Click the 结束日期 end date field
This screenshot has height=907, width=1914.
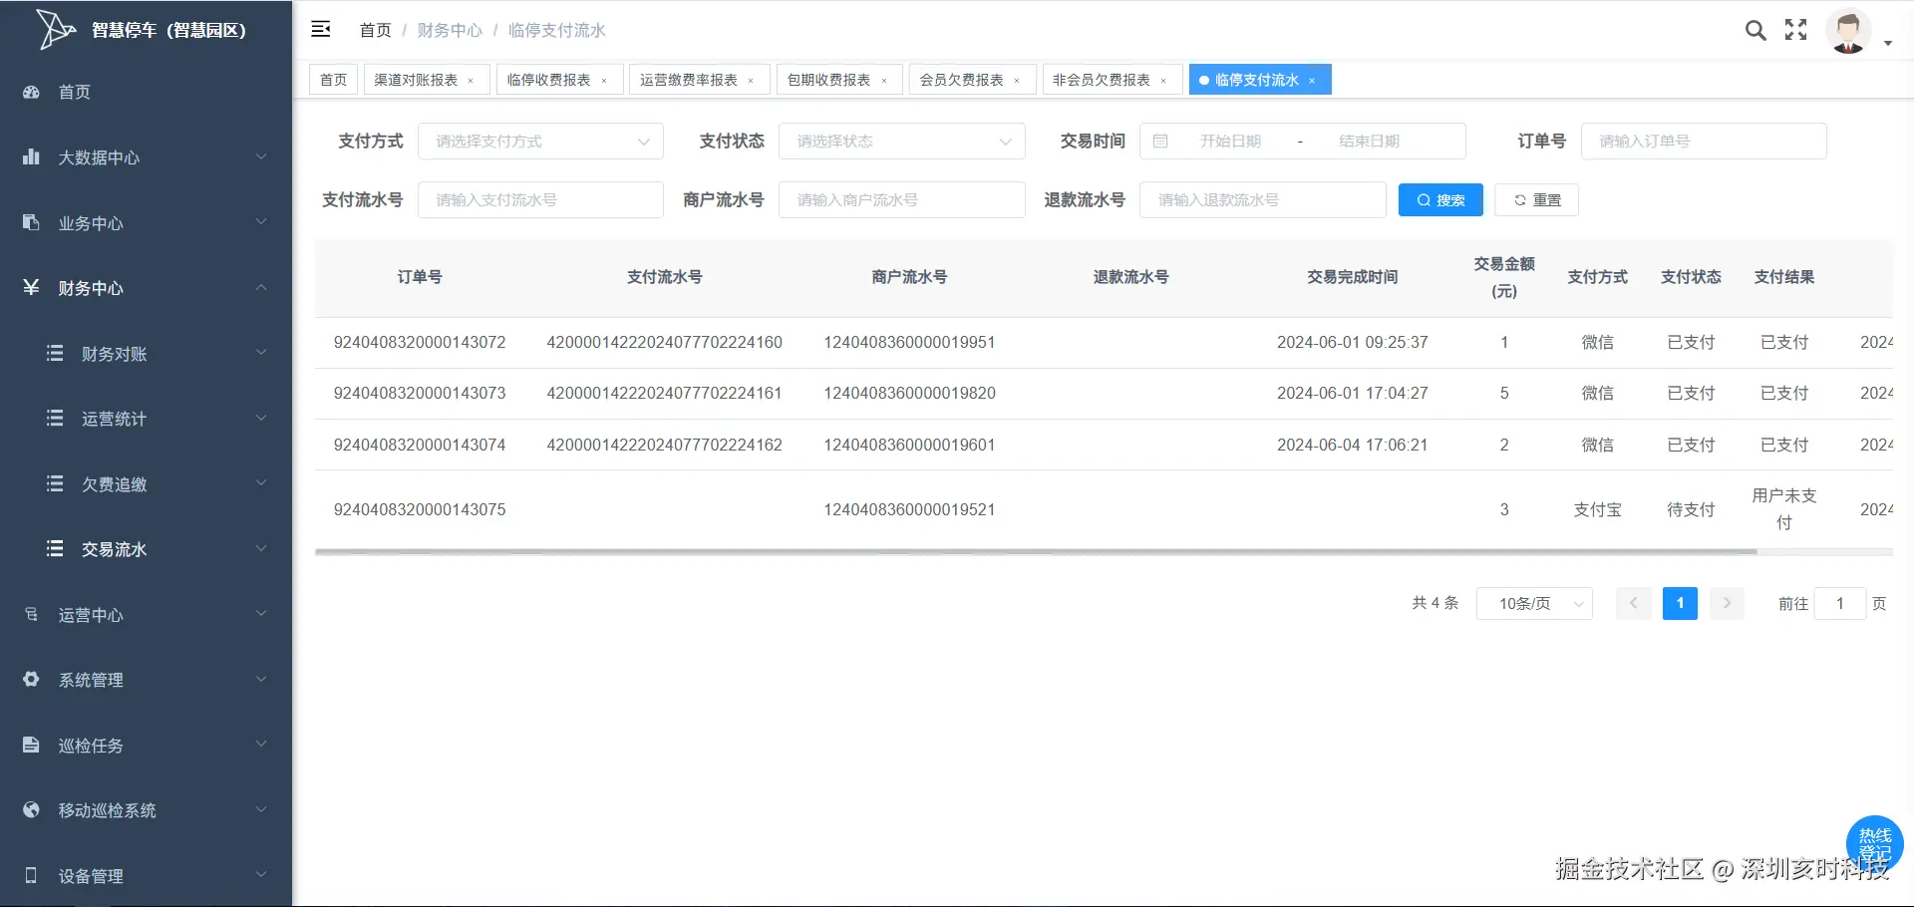click(x=1369, y=142)
